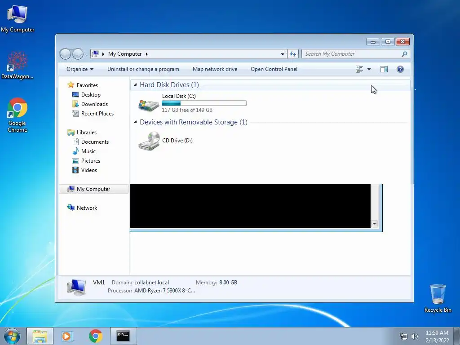
Task: Click 'collabnet.local' domain value
Action: pos(152,283)
